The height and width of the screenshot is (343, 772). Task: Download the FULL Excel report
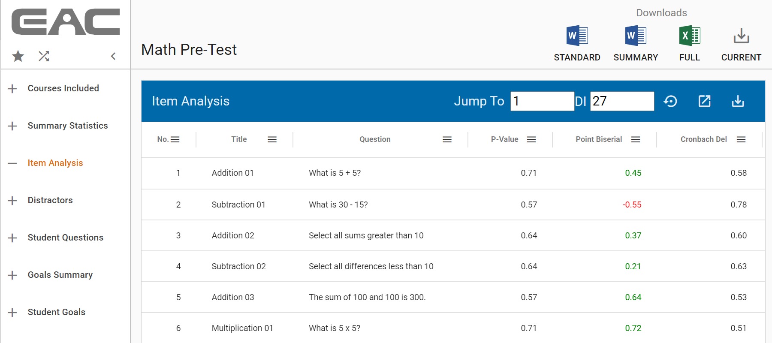click(x=689, y=36)
